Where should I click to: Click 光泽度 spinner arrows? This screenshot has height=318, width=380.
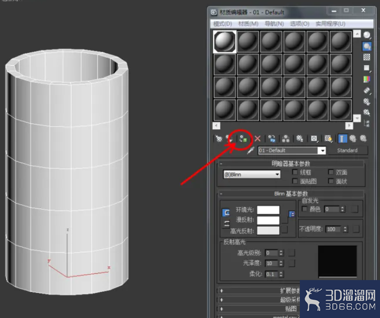coord(281,263)
